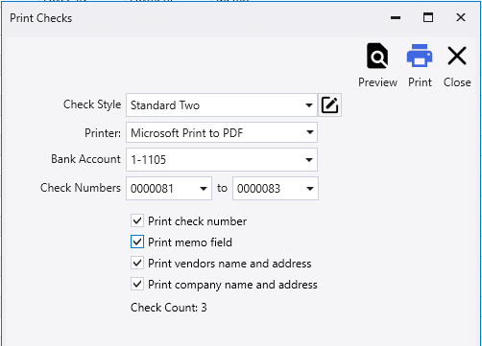Click the Preview magnifier document icon
This screenshot has width=482, height=346.
click(x=377, y=56)
